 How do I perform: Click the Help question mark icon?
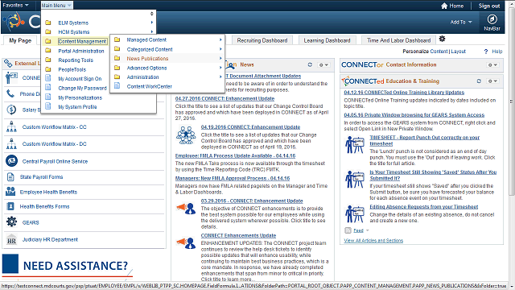tap(486, 52)
